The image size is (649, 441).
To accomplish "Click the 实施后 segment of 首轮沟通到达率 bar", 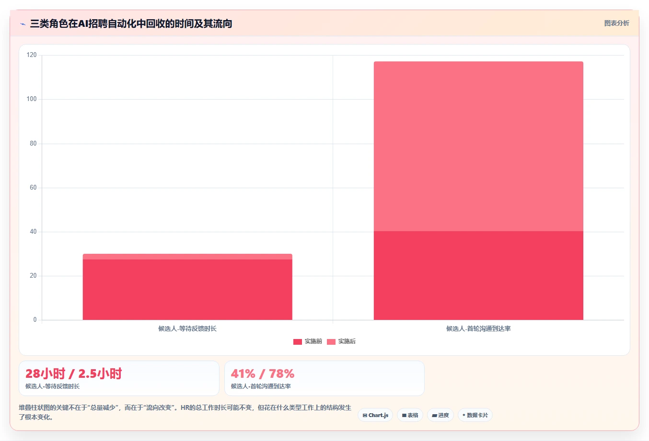I will pyautogui.click(x=478, y=147).
